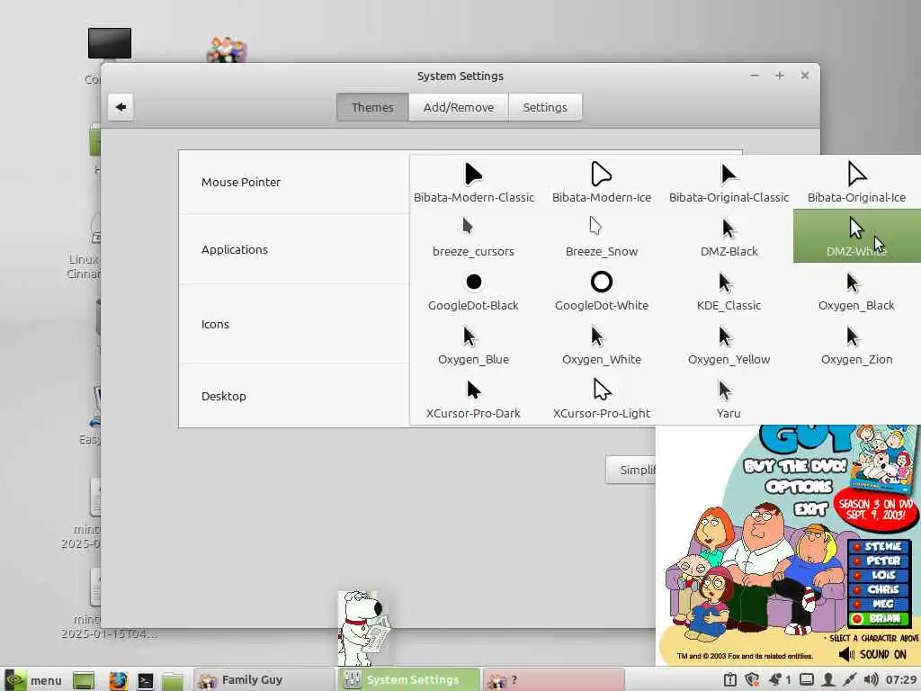Select Brian in the character list
The height and width of the screenshot is (691, 921).
click(x=880, y=618)
